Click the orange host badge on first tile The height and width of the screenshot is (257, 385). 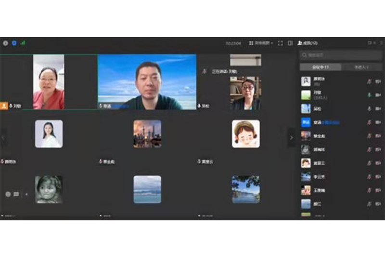(x=4, y=106)
